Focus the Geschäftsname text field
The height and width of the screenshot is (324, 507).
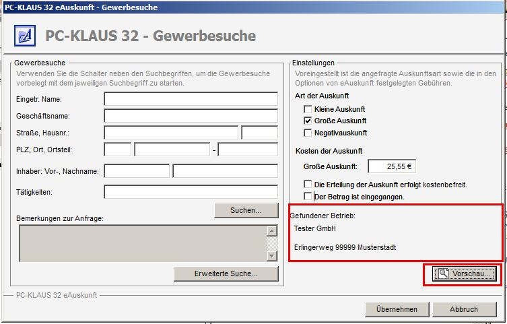coord(191,116)
